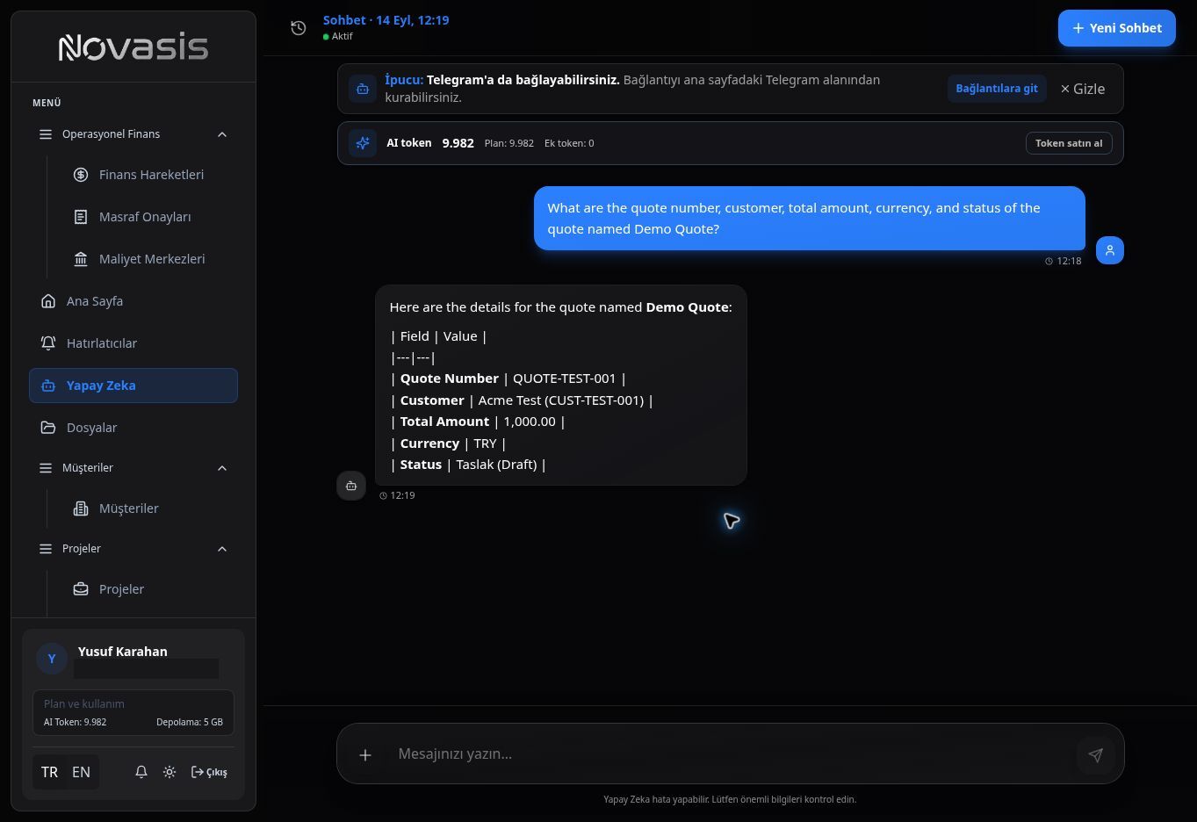Click the Dosyalar folder icon

(48, 428)
